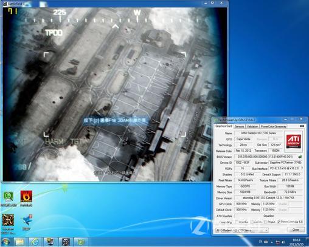309x247 pixels.
Task: Show hidden tray icons arrow
Action: click(x=272, y=242)
